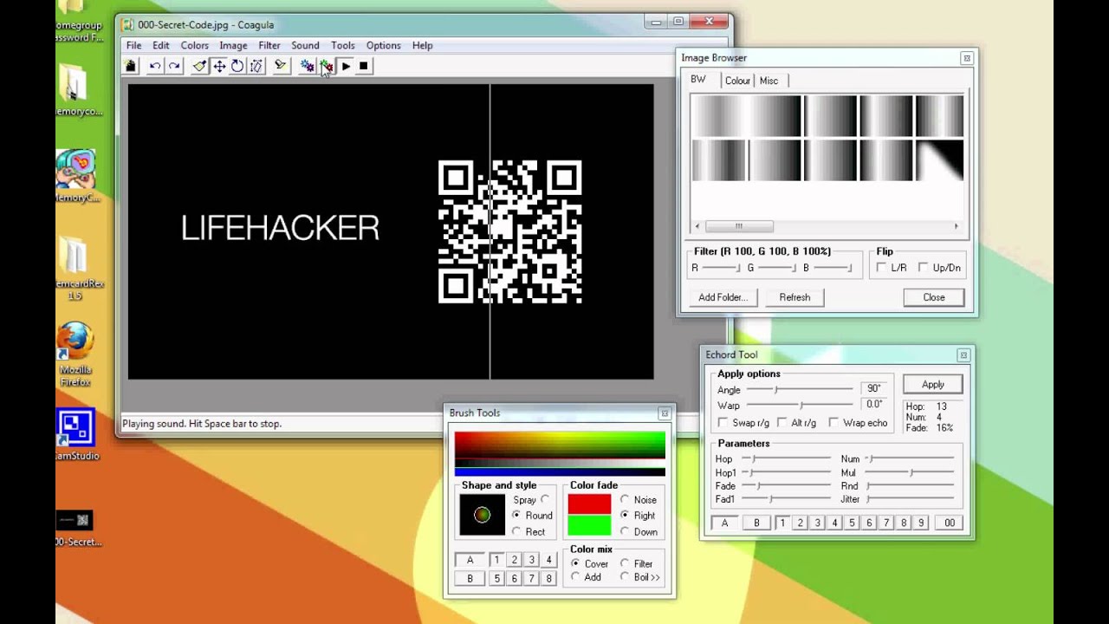Screen dimensions: 1109x624
Task: Open the Tools menu
Action: coord(343,45)
